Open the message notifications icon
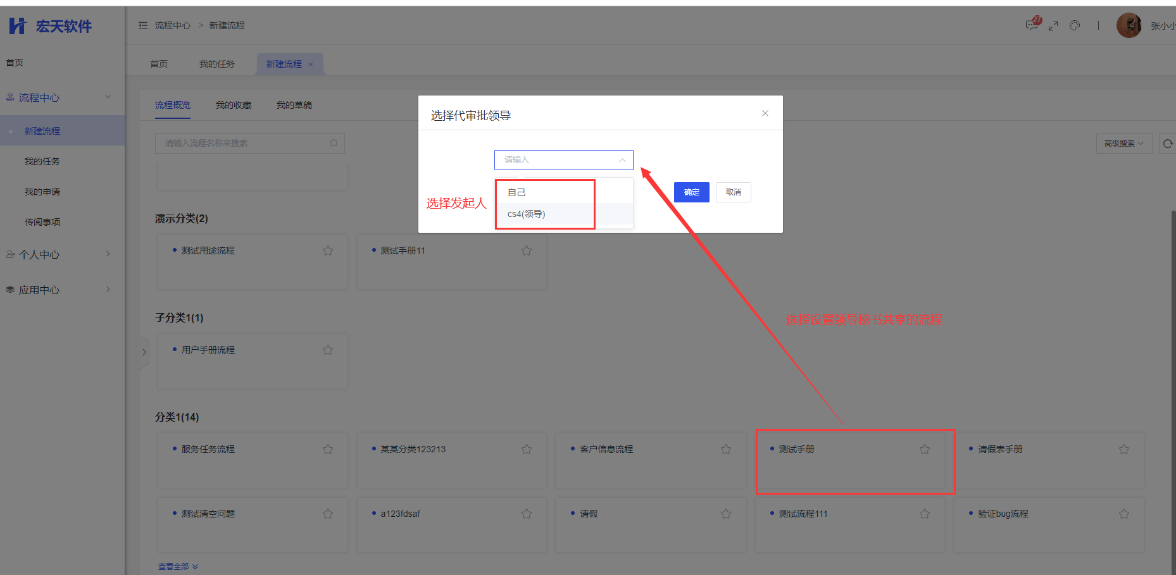Image resolution: width=1176 pixels, height=575 pixels. click(1032, 25)
